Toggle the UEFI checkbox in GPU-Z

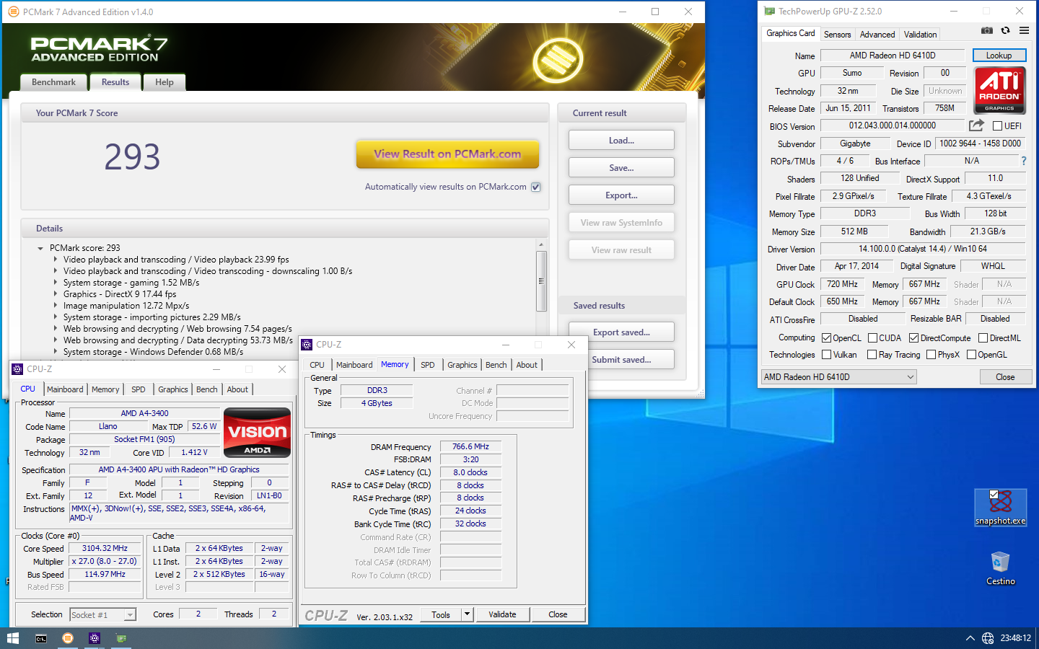pos(997,126)
